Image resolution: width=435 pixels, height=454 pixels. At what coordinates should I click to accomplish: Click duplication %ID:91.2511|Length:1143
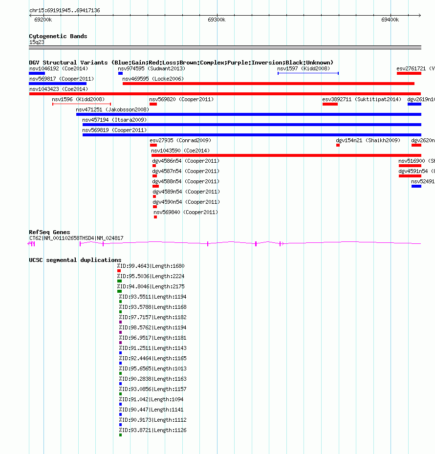[152, 348]
